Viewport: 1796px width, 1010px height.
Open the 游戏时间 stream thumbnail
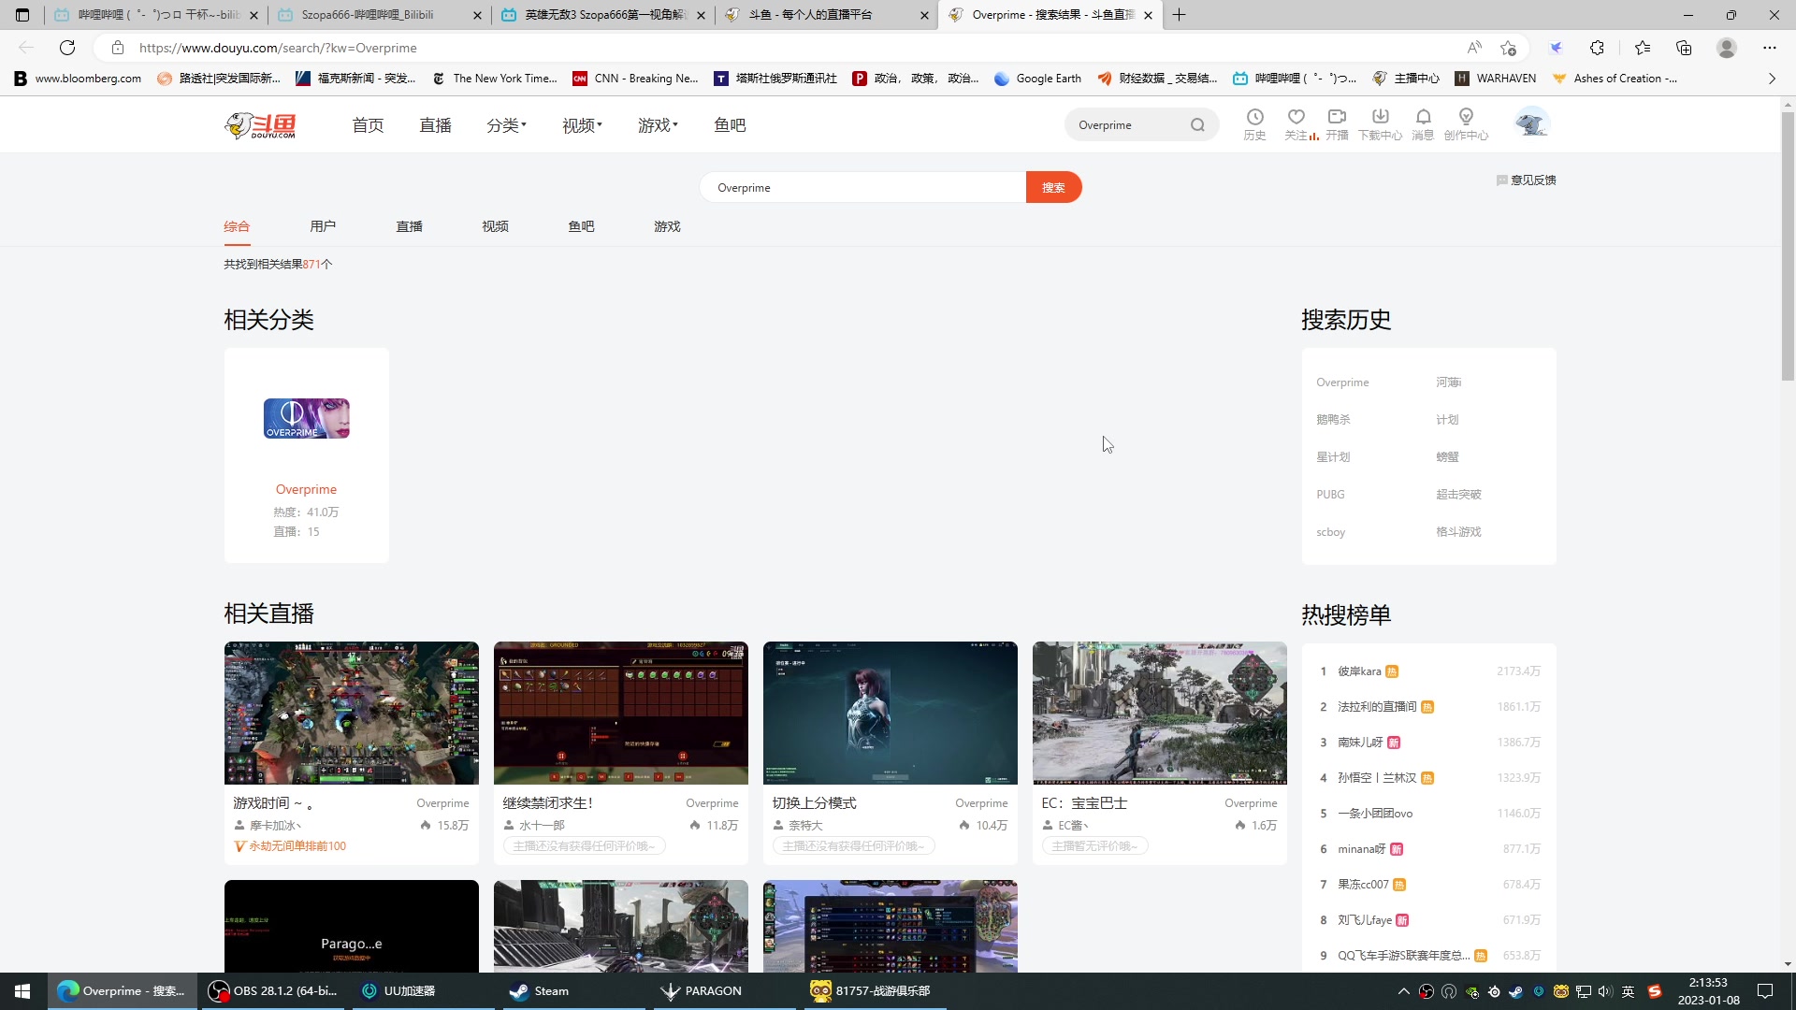tap(351, 713)
